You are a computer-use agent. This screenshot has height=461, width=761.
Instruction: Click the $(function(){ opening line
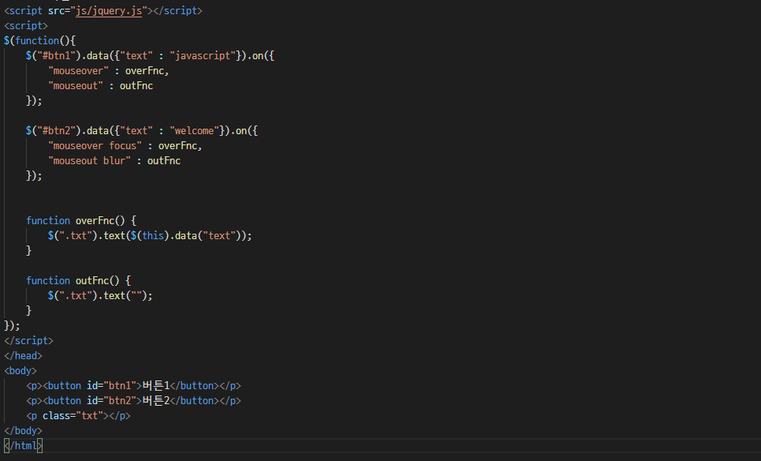pyautogui.click(x=39, y=41)
